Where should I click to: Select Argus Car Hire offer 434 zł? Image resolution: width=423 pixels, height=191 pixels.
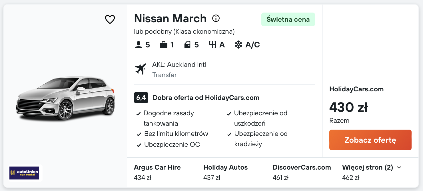[x=157, y=172]
